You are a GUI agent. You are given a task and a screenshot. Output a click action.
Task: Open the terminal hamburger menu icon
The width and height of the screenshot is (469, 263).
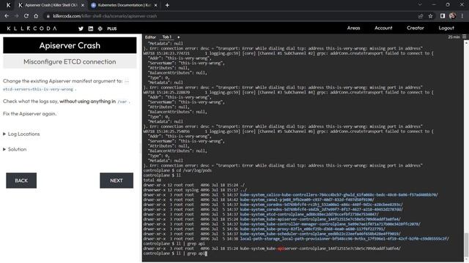[x=464, y=37]
